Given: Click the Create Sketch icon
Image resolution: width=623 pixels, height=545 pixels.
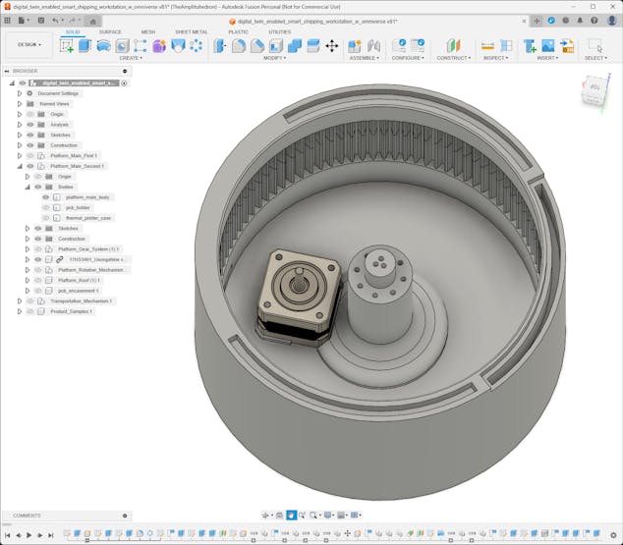Looking at the screenshot, I should point(66,45).
